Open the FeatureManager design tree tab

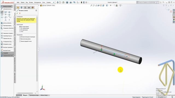pos(18,8)
